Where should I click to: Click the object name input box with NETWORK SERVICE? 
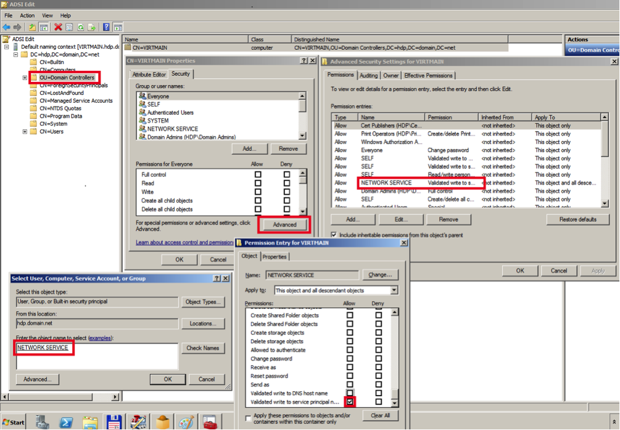pos(96,355)
